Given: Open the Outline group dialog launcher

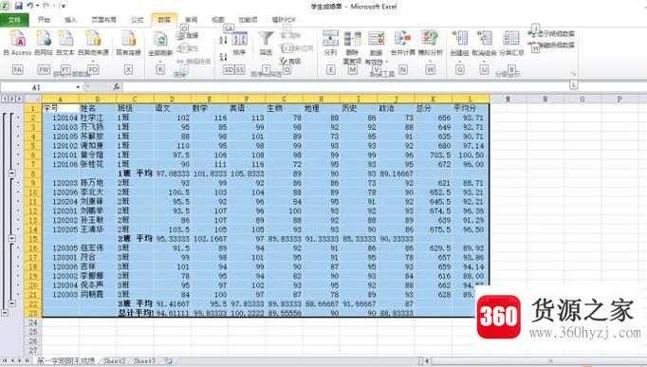Looking at the screenshot, I should point(573,74).
